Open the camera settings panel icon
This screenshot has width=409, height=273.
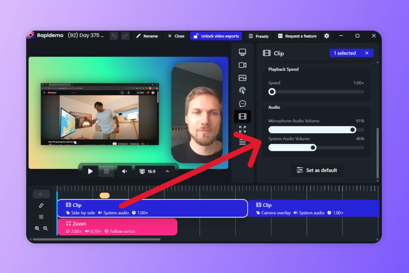[x=242, y=65]
